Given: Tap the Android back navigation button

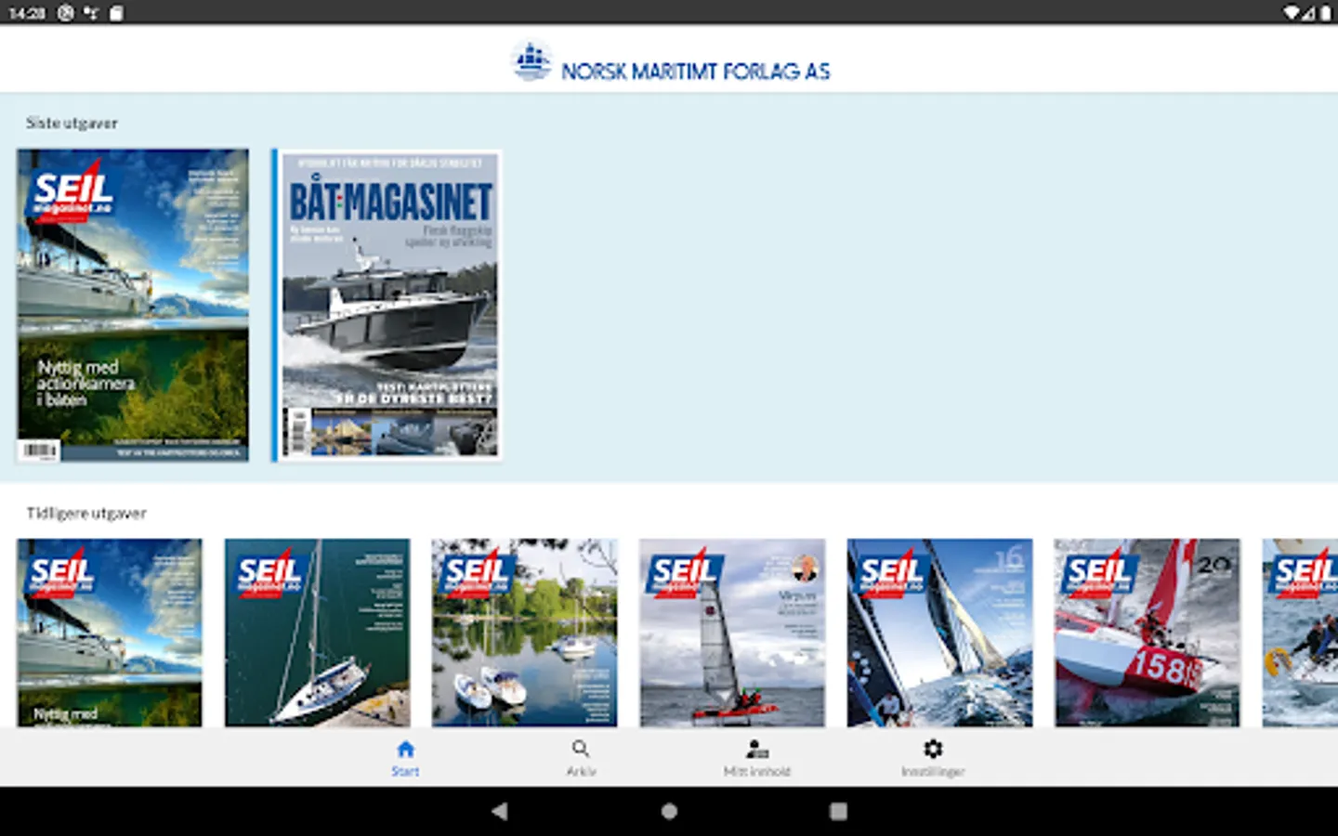Looking at the screenshot, I should pyautogui.click(x=499, y=811).
